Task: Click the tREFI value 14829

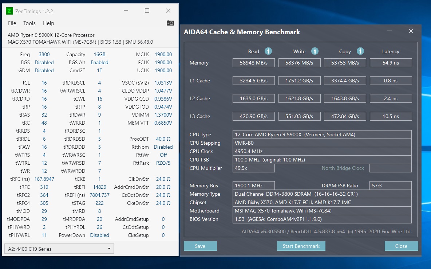Action: [x=99, y=187]
